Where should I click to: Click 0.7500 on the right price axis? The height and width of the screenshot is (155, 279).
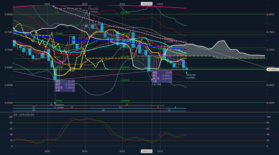click(x=270, y=32)
